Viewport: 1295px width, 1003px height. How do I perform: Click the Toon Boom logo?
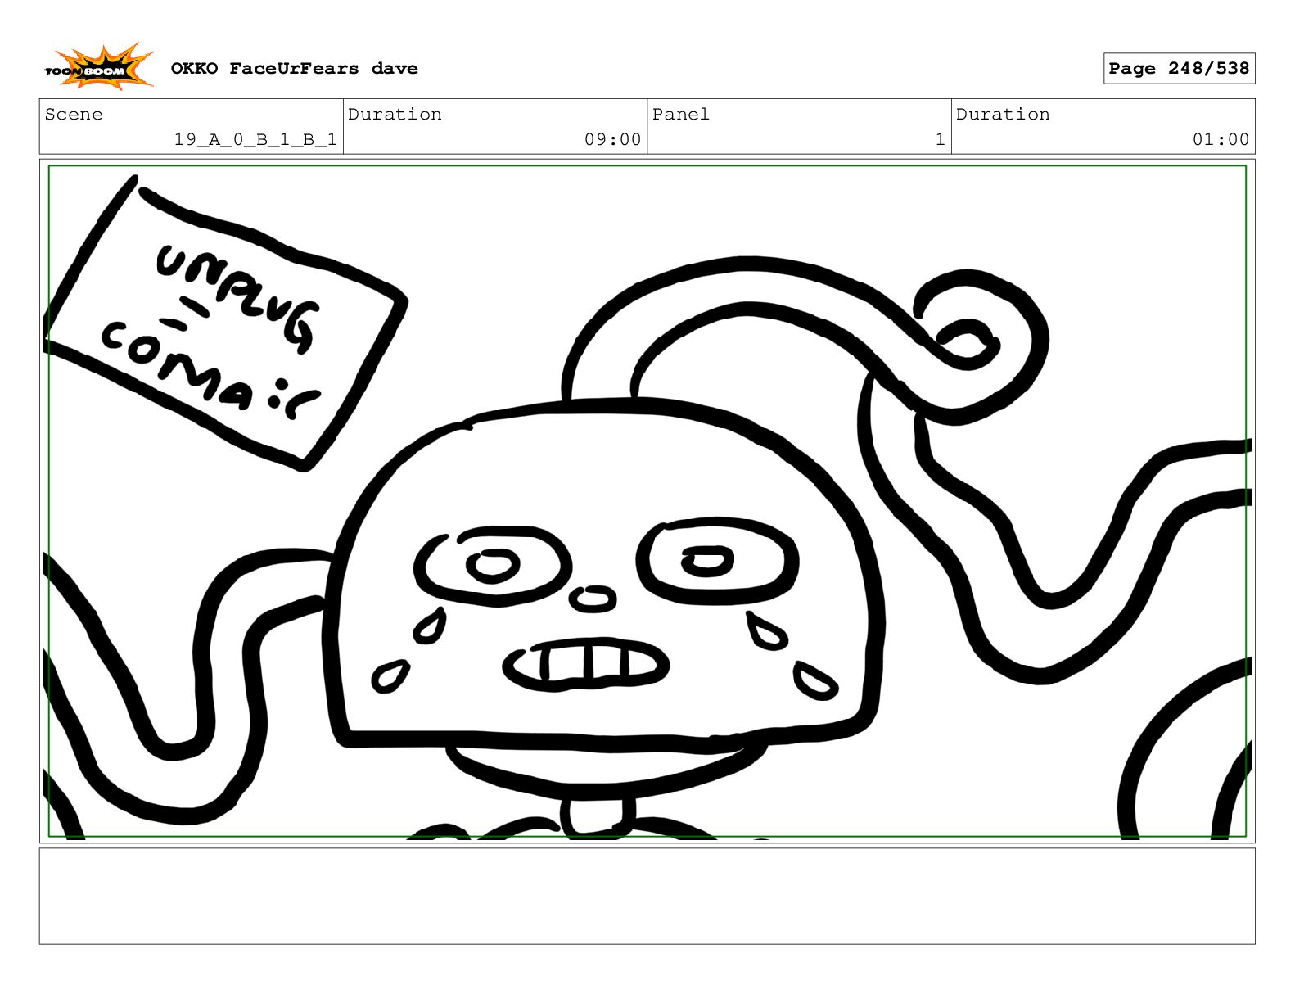pos(98,67)
